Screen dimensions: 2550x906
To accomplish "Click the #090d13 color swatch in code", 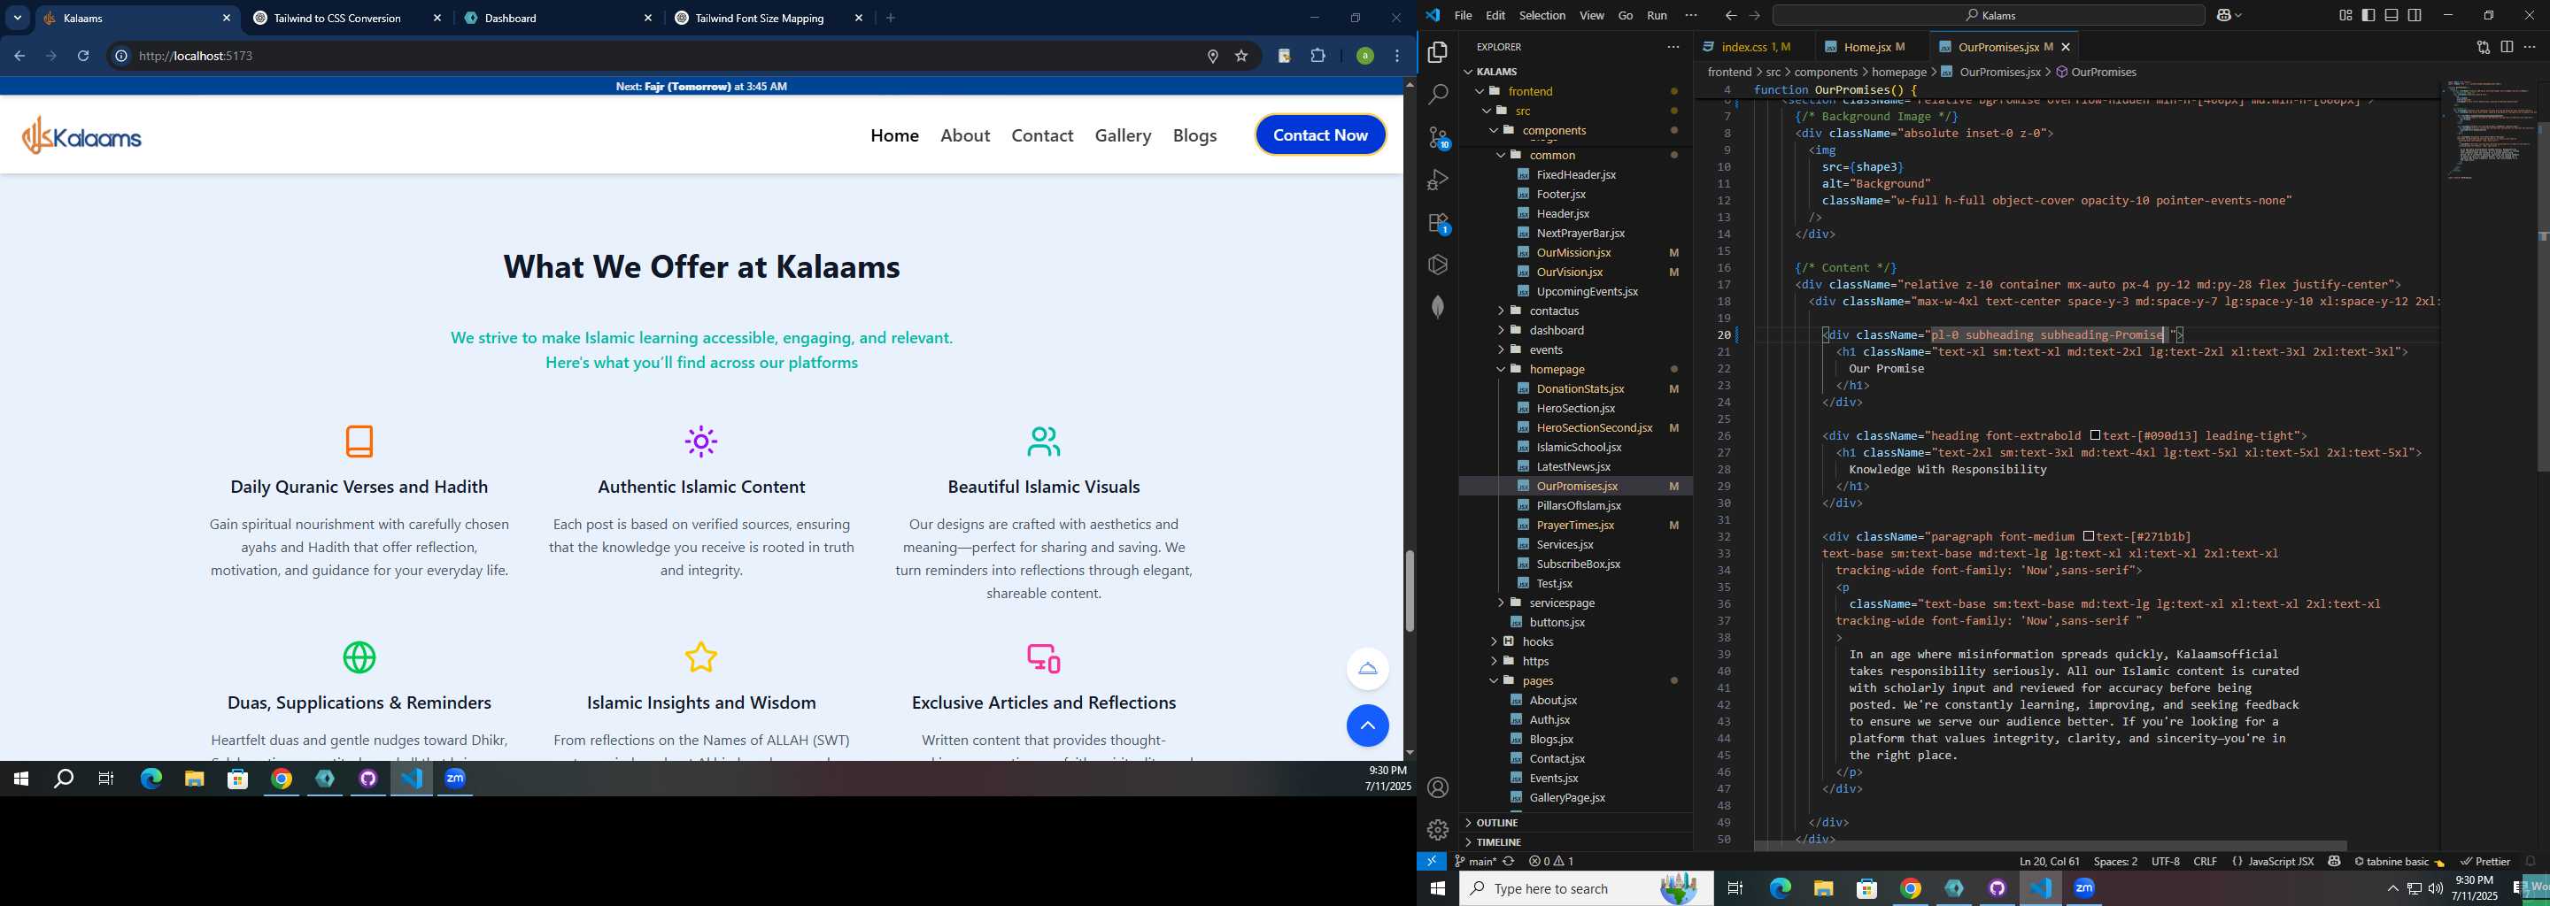I will [2095, 435].
